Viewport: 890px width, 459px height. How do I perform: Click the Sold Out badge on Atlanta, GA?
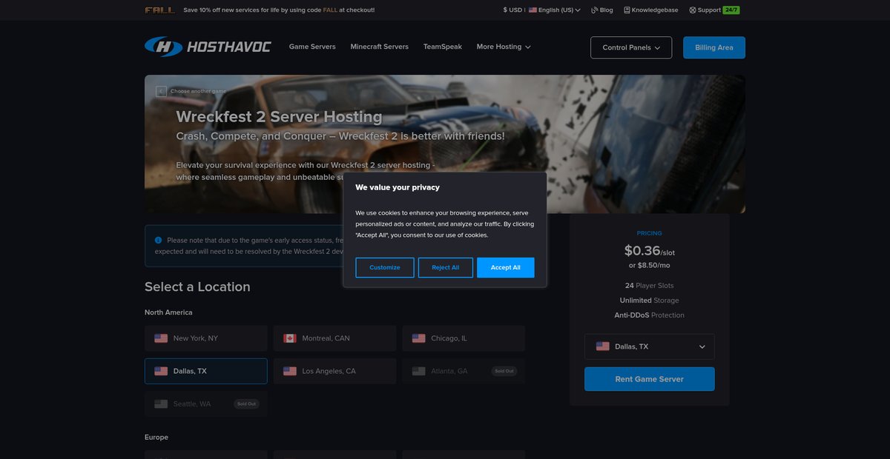pos(504,371)
